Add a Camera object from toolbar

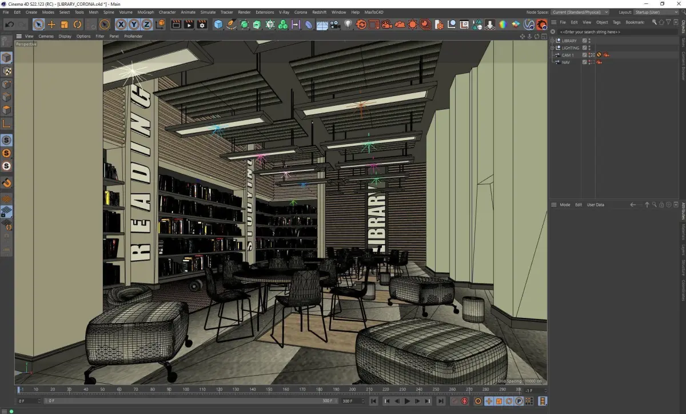335,25
